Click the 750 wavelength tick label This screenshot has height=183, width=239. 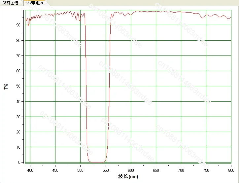(206, 170)
